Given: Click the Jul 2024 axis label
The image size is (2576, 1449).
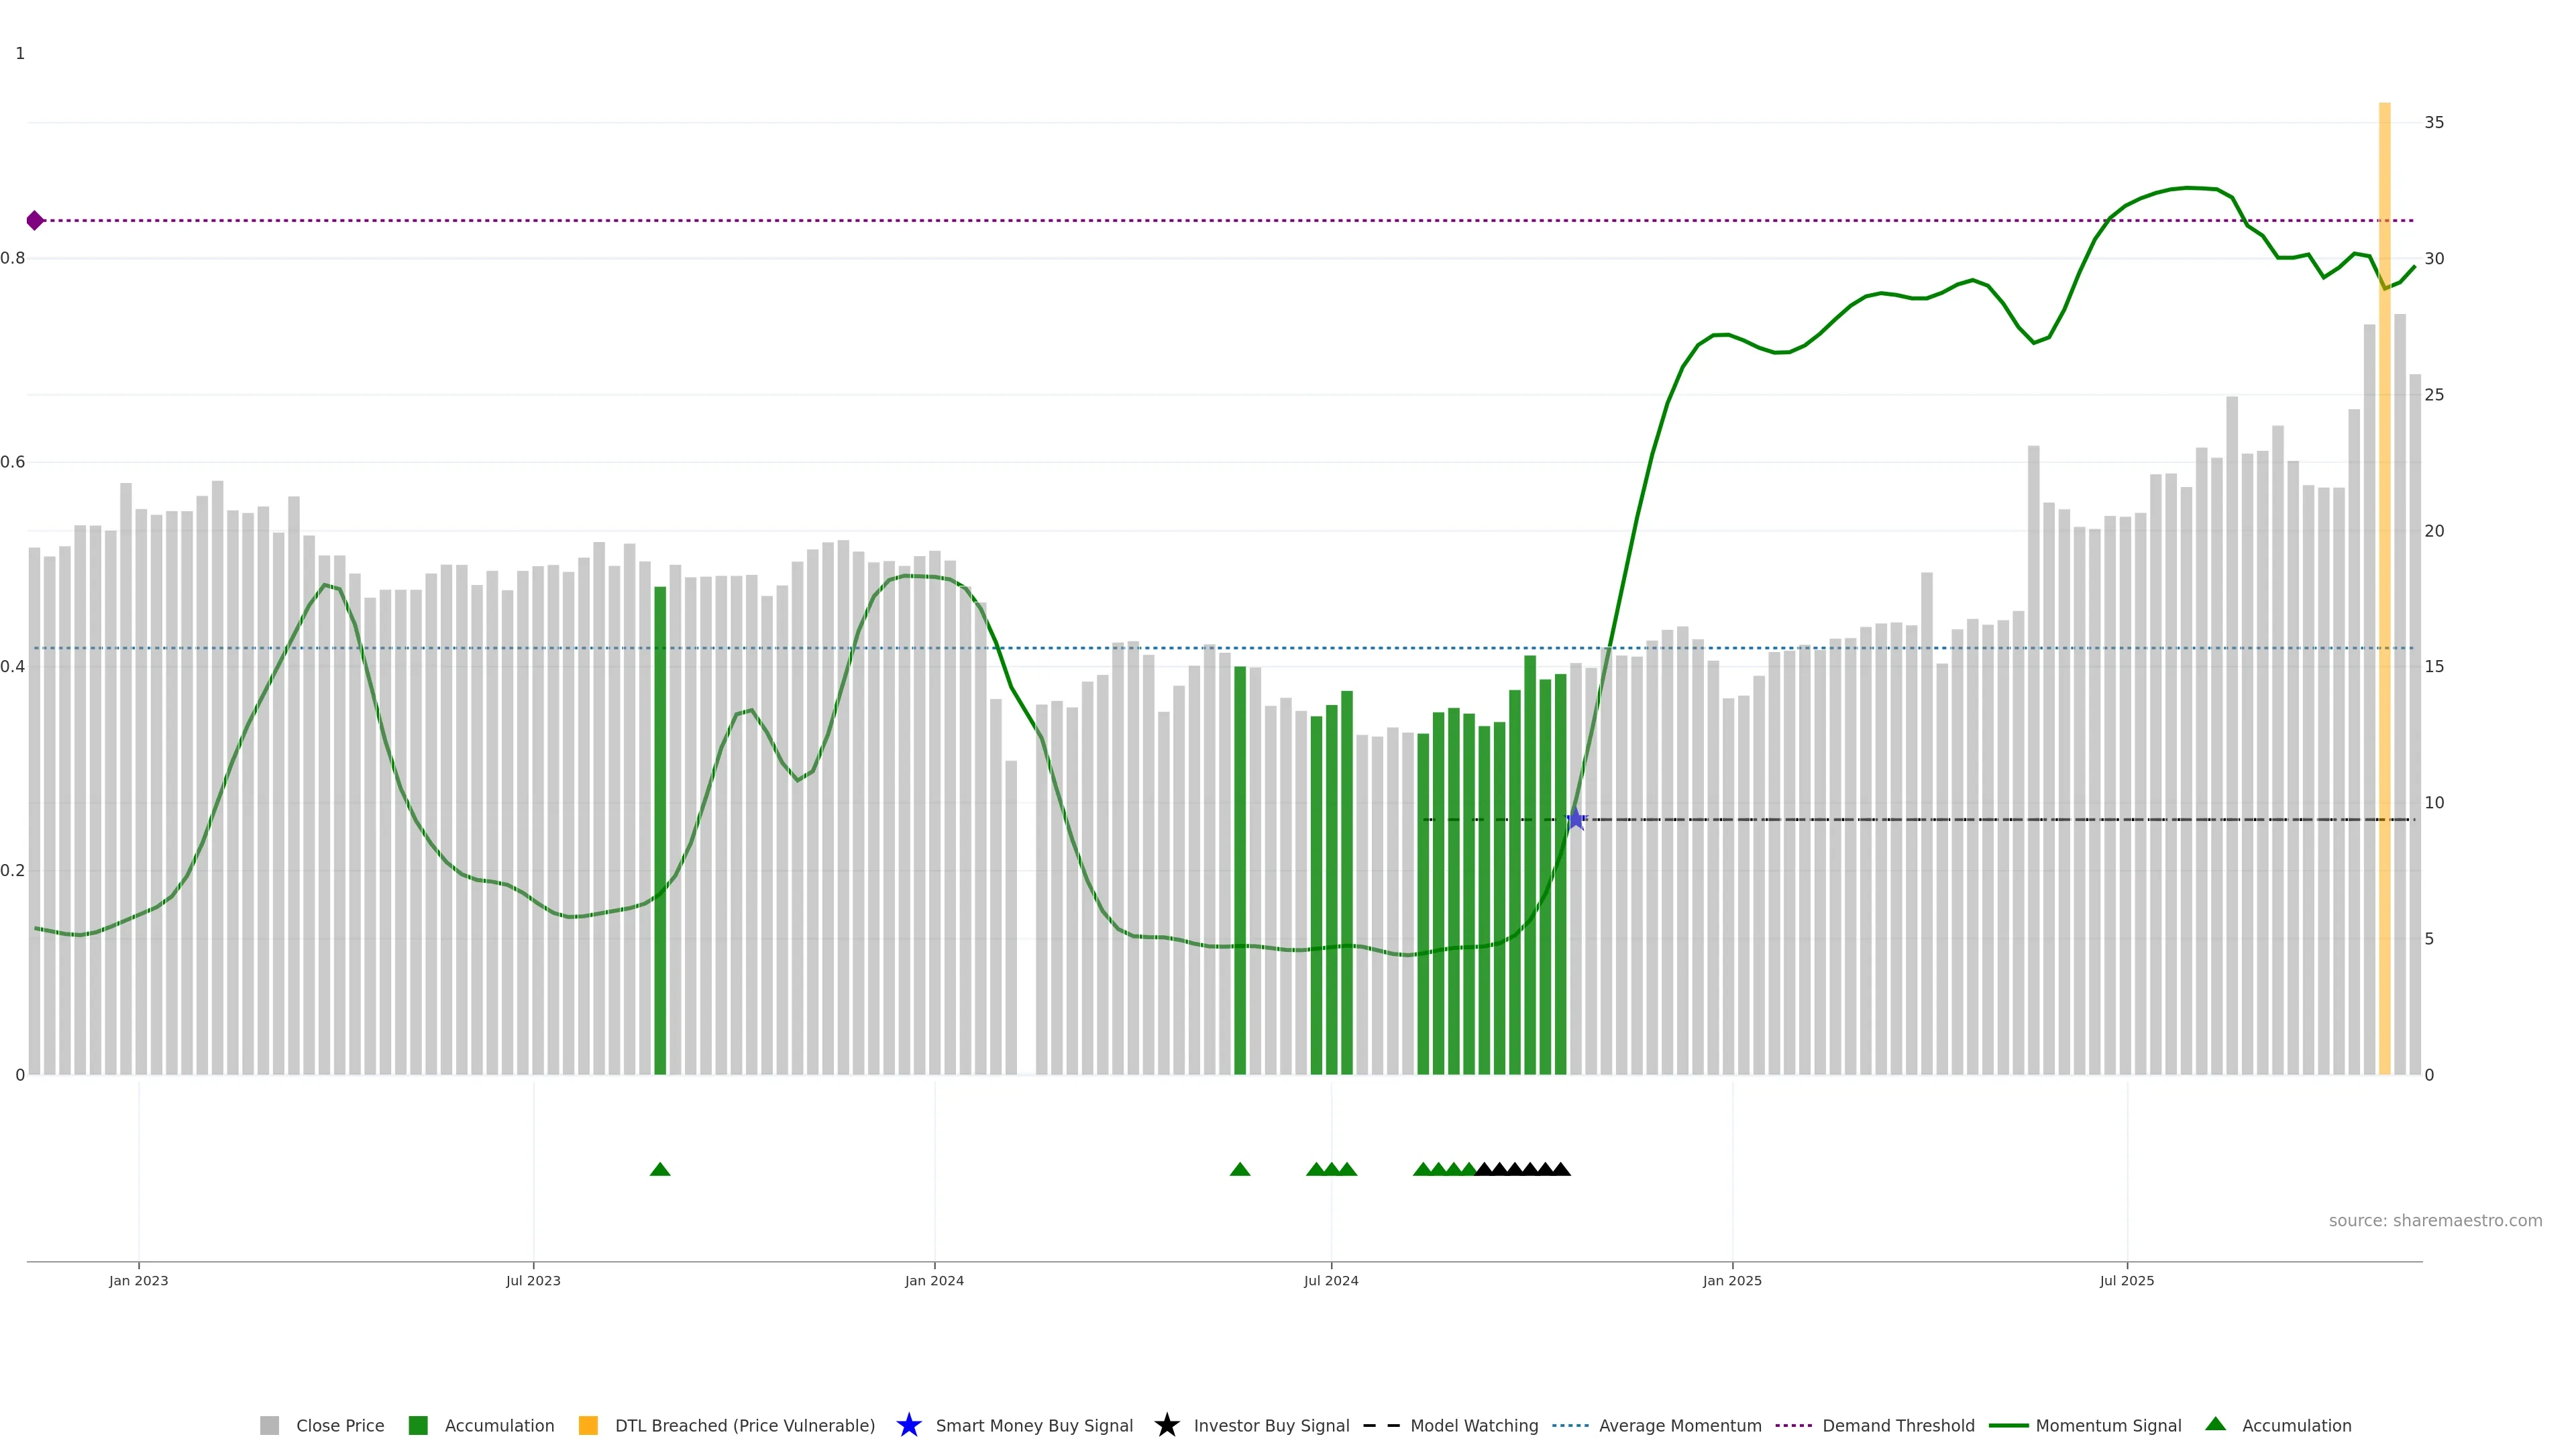Looking at the screenshot, I should [1330, 1280].
